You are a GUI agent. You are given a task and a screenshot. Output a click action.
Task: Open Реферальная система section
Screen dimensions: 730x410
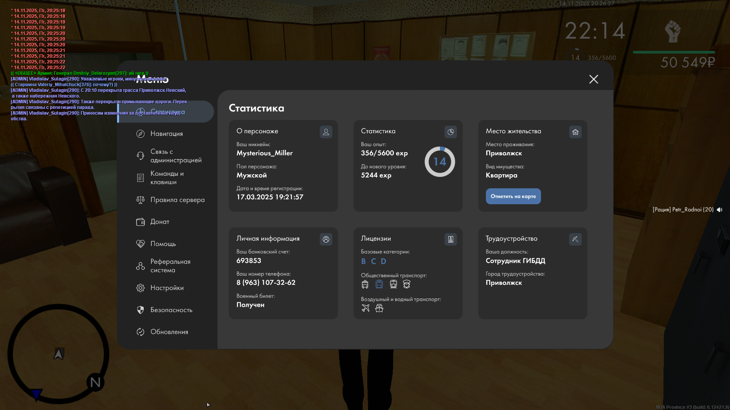point(170,266)
